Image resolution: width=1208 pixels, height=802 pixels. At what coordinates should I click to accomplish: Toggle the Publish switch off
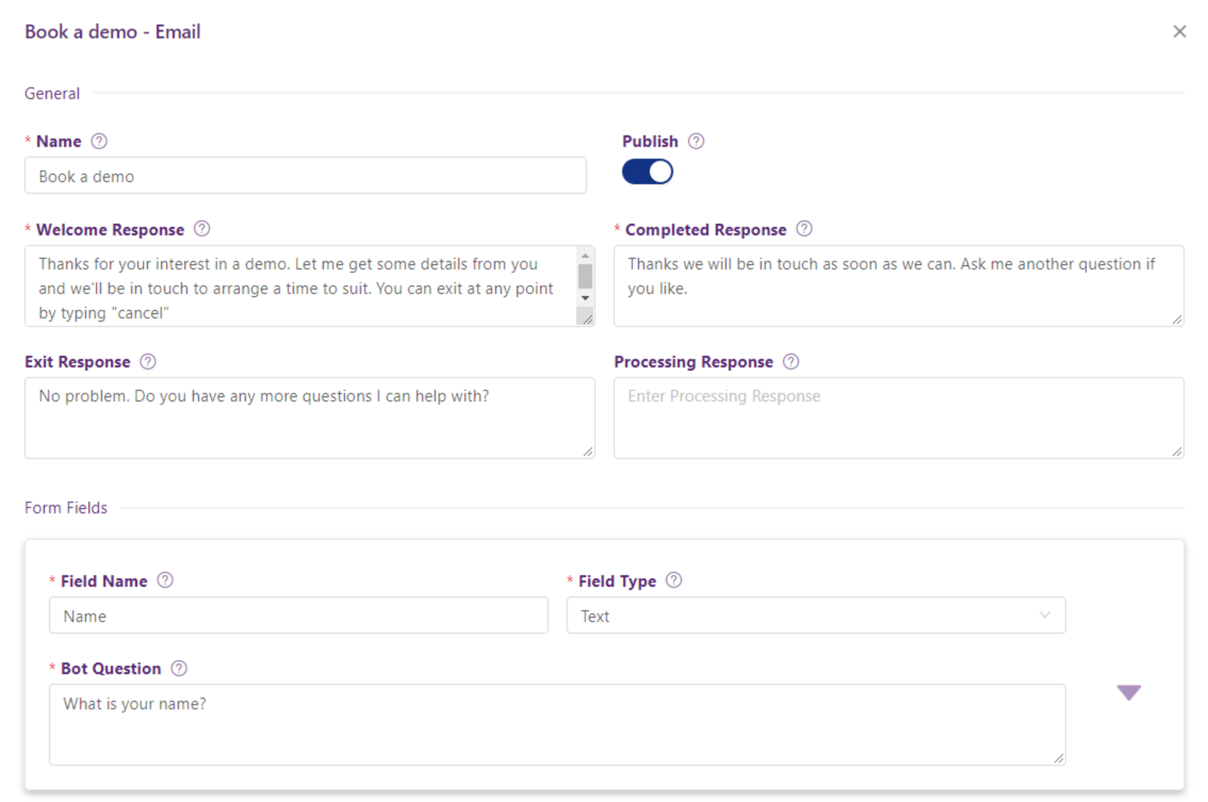click(647, 172)
